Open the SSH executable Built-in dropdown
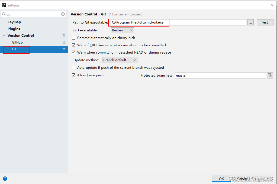This screenshot has width=277, height=184. (123, 30)
